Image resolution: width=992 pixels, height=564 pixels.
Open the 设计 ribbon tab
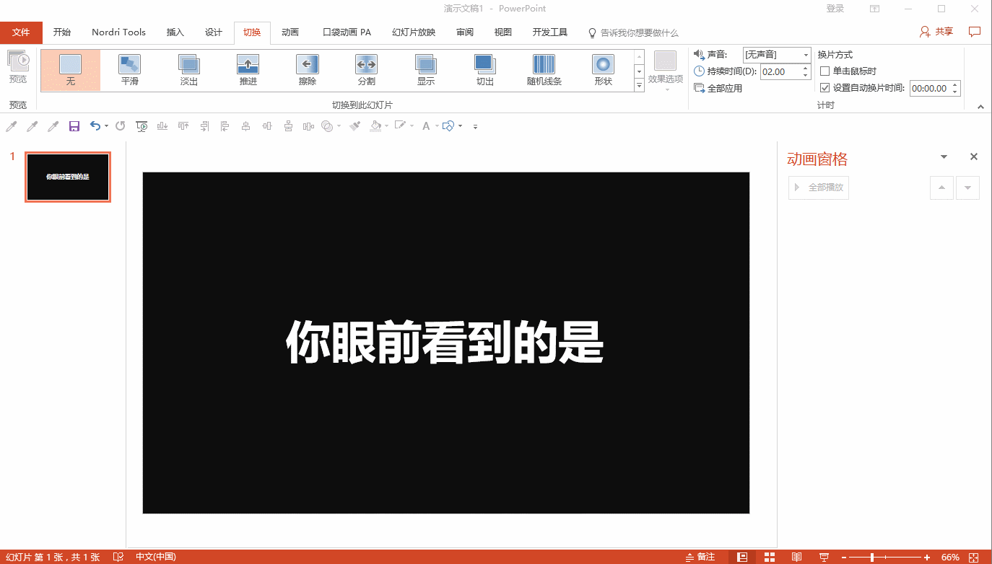[214, 32]
